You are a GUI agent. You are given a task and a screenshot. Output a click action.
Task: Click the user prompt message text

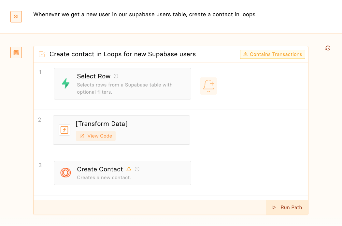[144, 15]
